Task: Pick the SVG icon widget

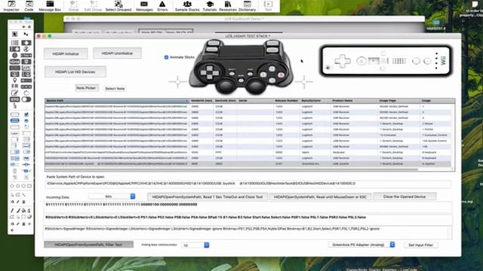Action: click(x=15, y=99)
